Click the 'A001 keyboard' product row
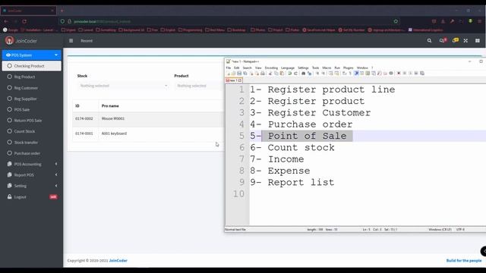The width and height of the screenshot is (486, 273). point(148,133)
